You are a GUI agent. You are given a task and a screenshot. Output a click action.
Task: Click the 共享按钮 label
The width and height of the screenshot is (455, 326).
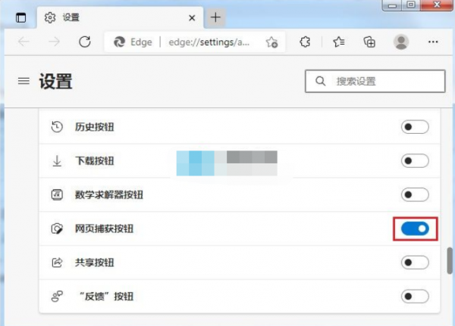point(94,262)
